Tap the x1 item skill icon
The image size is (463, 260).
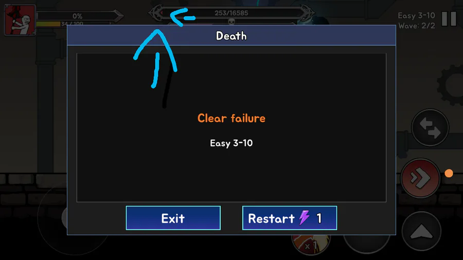tap(311, 245)
